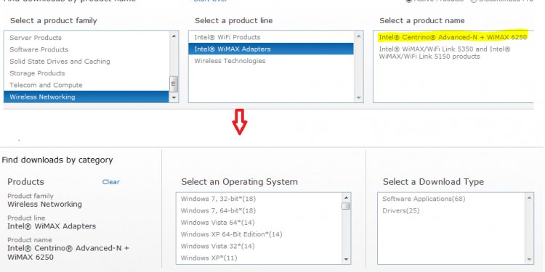This screenshot has width=545, height=272.
Task: Click the Clear link beside Products
Action: [x=111, y=182]
